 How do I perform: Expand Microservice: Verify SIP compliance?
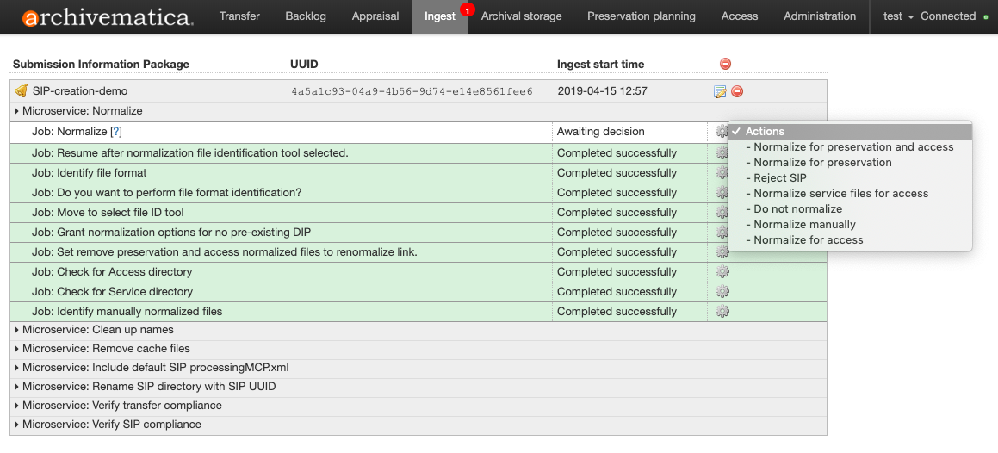tap(108, 424)
